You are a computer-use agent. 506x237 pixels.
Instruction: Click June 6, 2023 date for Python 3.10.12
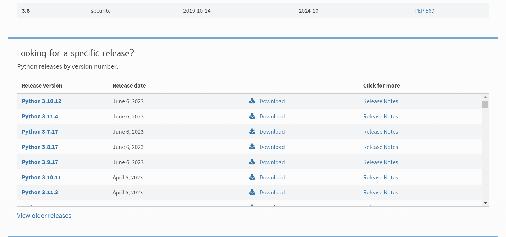[x=128, y=101]
